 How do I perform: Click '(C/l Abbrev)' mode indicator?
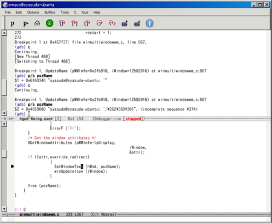[103, 215]
